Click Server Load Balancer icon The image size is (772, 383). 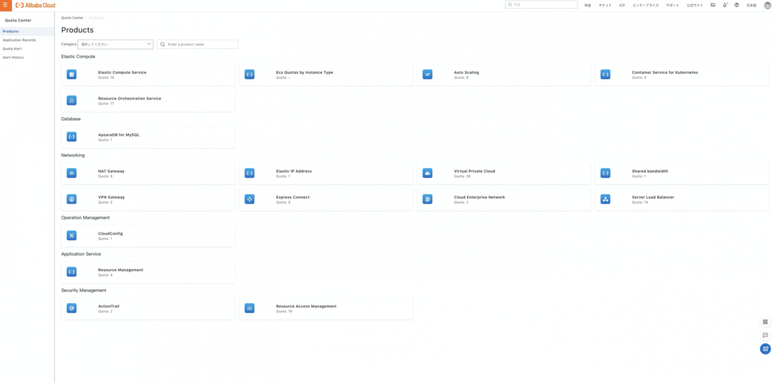605,199
